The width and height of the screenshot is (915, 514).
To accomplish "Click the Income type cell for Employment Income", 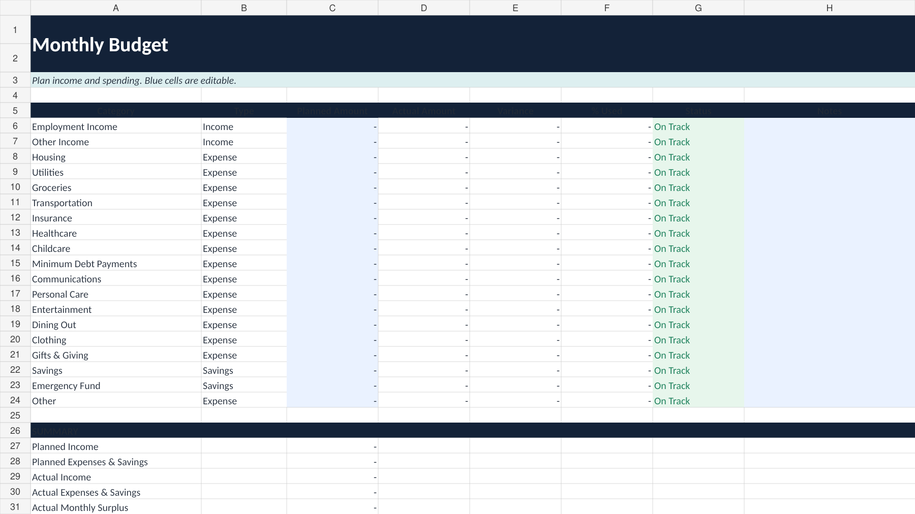I will (244, 126).
